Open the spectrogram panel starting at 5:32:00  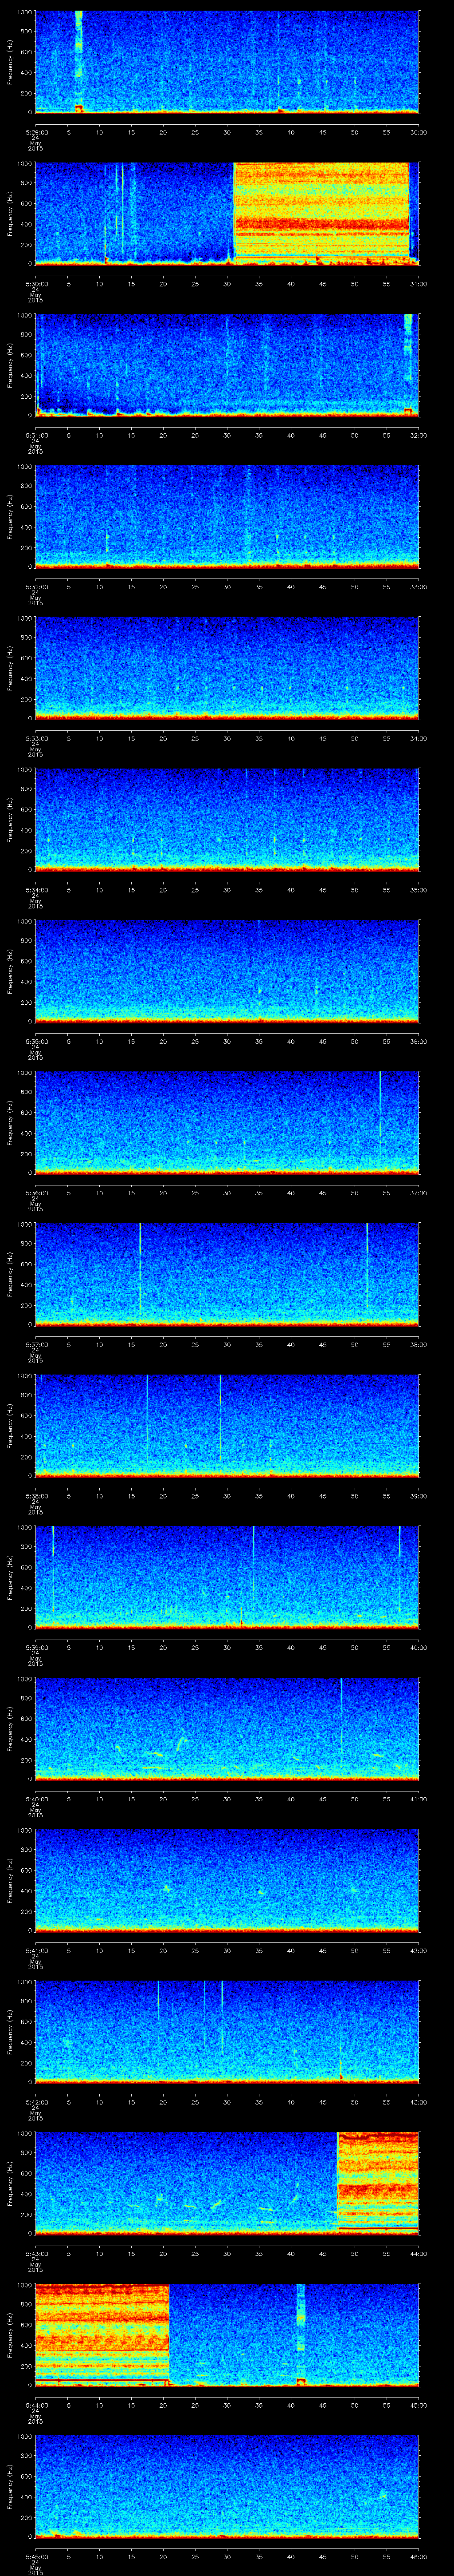point(227,517)
